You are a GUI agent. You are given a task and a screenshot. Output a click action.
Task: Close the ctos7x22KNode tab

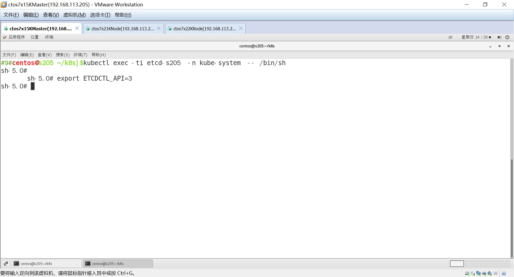coord(241,28)
